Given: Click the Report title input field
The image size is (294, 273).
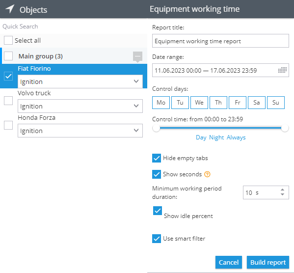Looking at the screenshot, I should (x=220, y=41).
